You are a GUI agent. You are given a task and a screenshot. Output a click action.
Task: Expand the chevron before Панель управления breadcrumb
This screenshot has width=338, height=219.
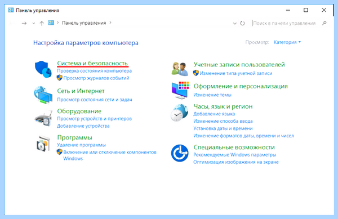tap(58, 23)
